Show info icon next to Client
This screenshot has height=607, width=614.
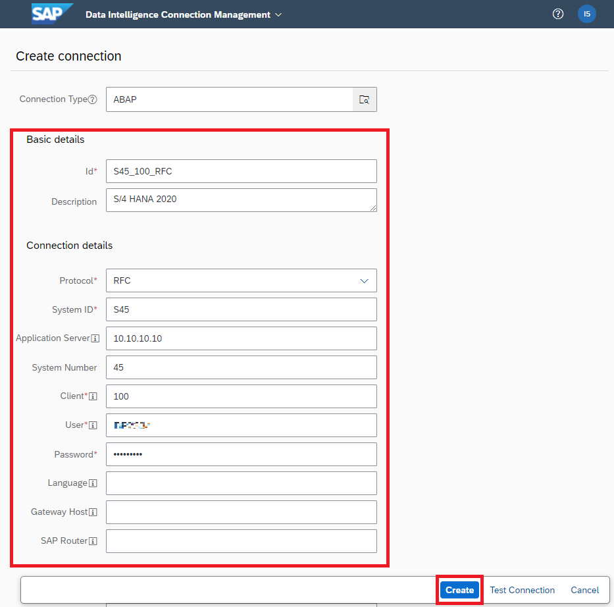click(x=93, y=396)
